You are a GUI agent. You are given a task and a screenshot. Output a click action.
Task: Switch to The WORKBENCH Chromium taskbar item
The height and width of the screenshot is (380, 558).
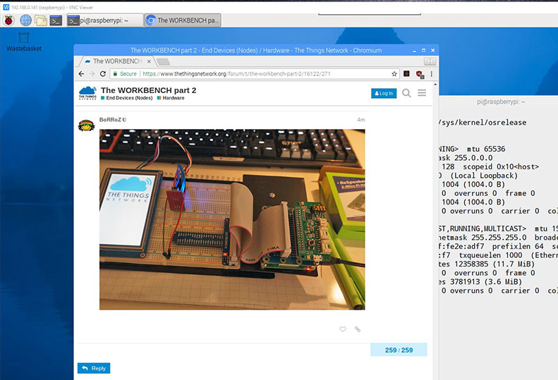pyautogui.click(x=183, y=20)
